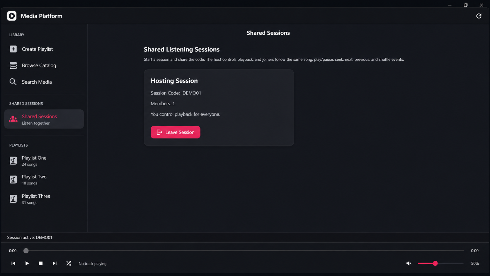Click the Playlist Two music icon
The height and width of the screenshot is (276, 490).
[13, 180]
